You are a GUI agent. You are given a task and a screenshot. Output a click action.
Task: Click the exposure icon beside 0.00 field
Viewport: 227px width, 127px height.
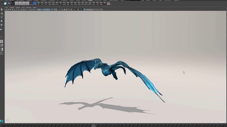point(72,9)
